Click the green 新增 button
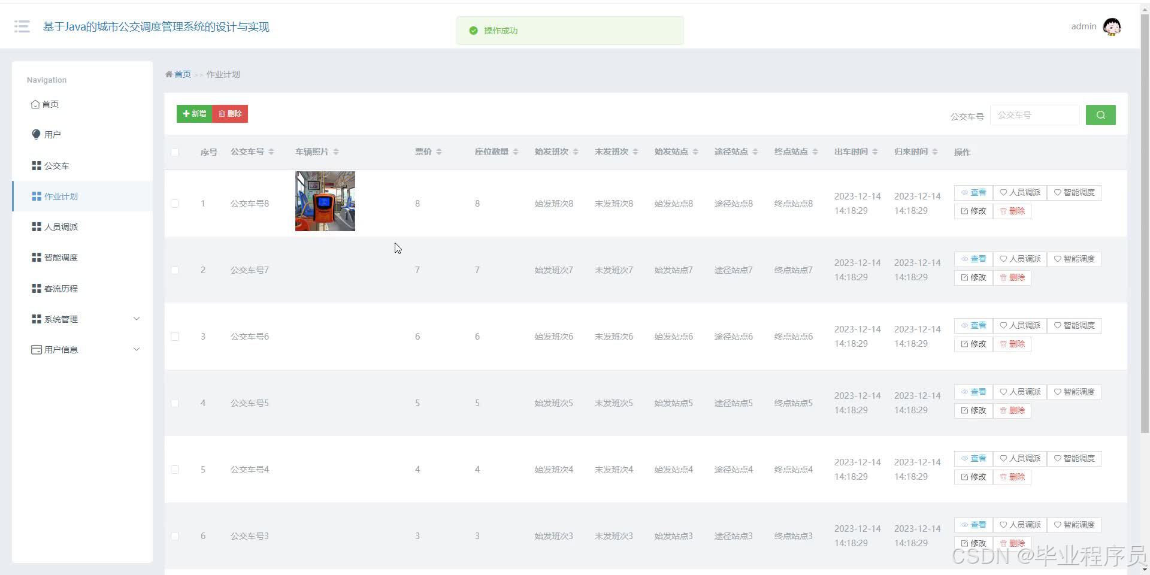 195,114
